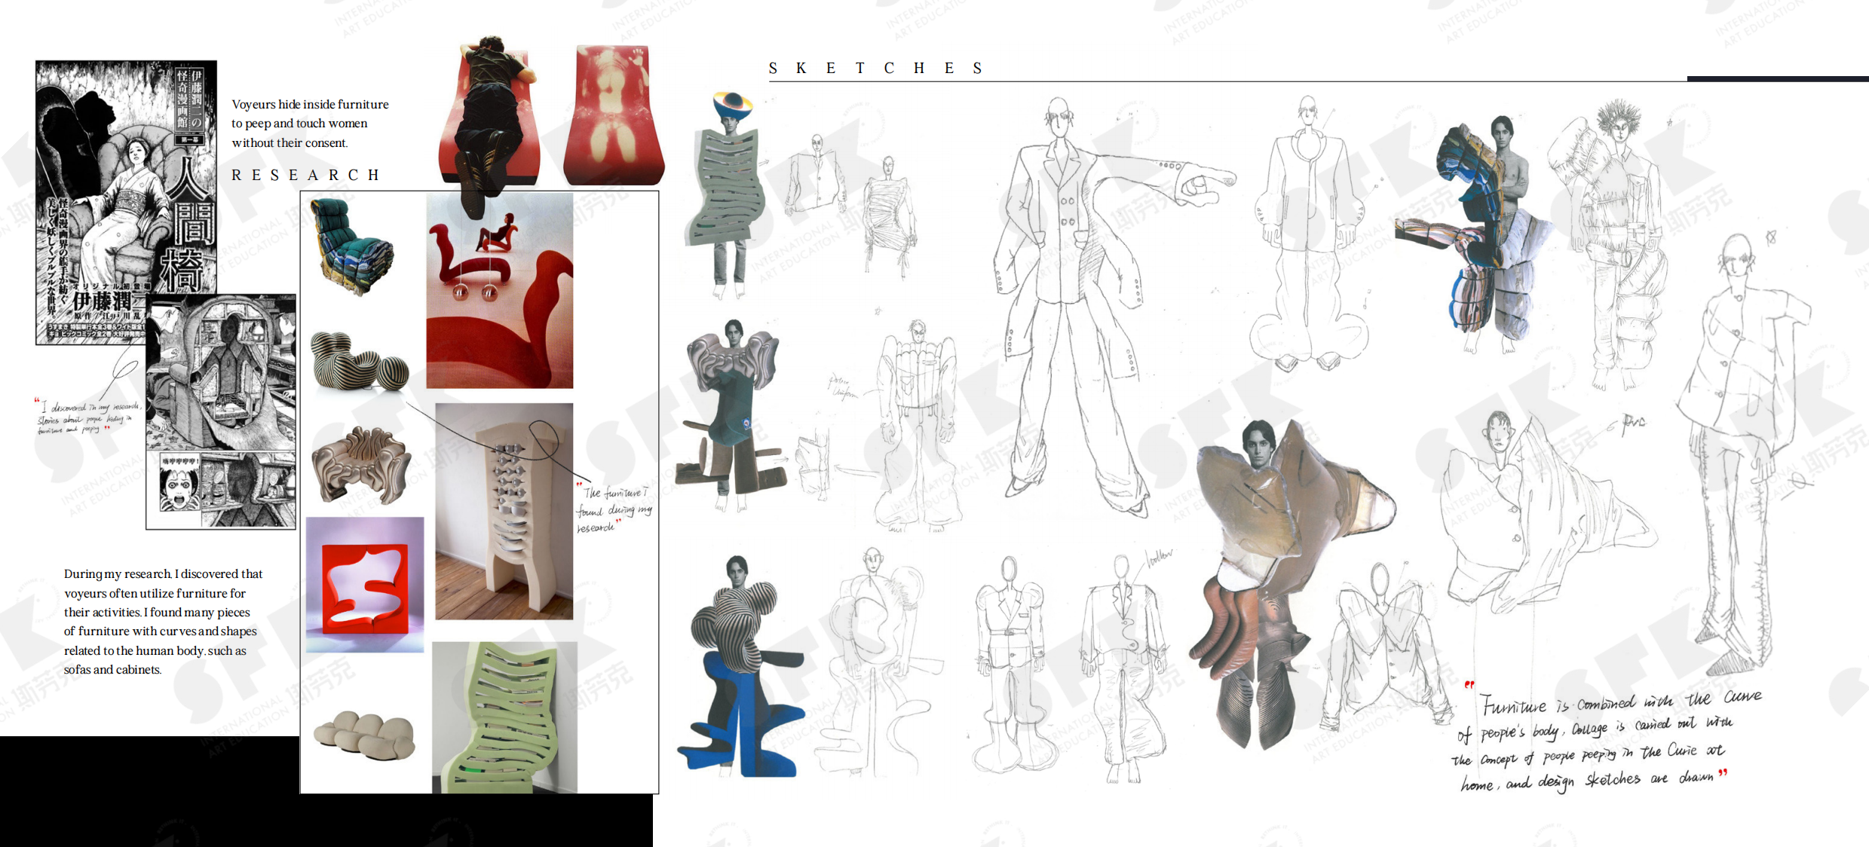Viewport: 1869px width, 847px height.
Task: Click the manga interior panel page
Action: tap(221, 411)
